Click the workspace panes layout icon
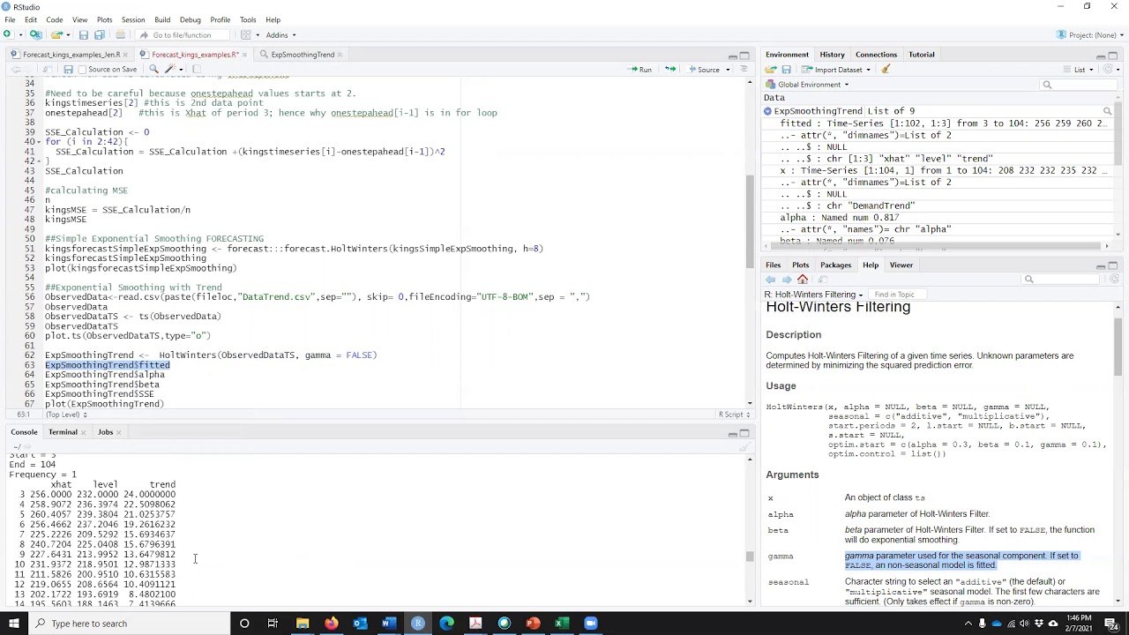This screenshot has width=1129, height=635. 246,34
